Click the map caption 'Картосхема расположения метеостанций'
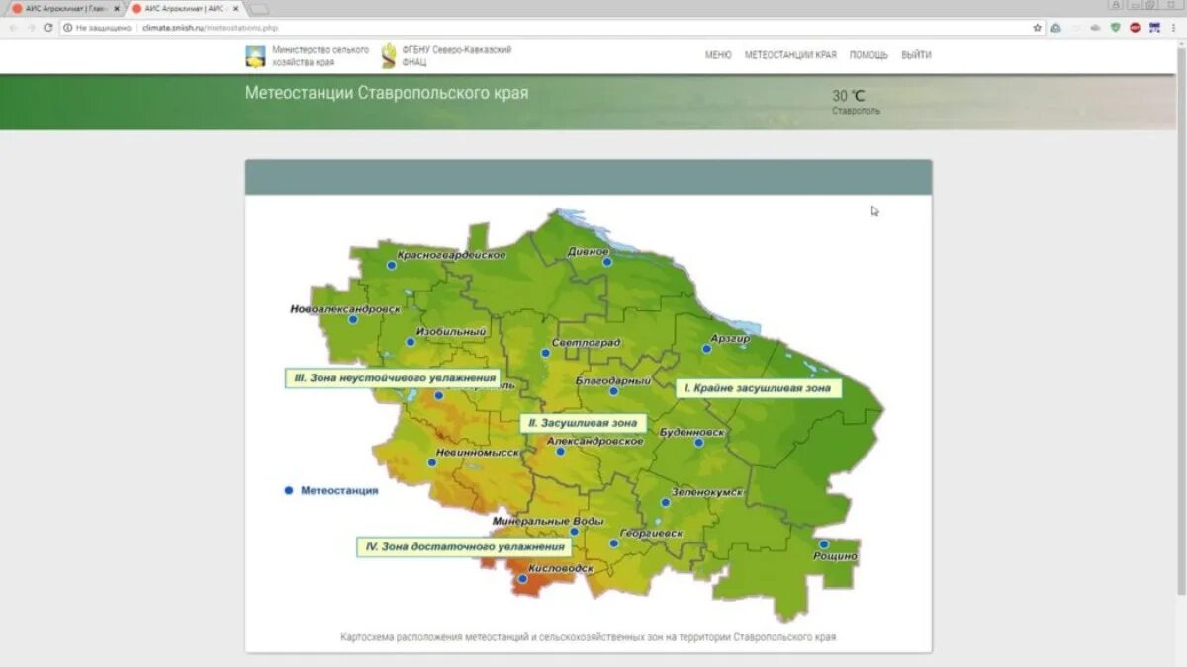1187x667 pixels. [x=588, y=637]
